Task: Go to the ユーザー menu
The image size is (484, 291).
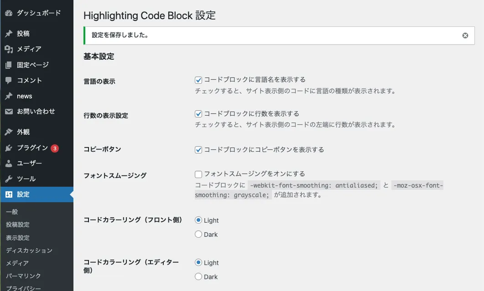Action: (x=29, y=163)
